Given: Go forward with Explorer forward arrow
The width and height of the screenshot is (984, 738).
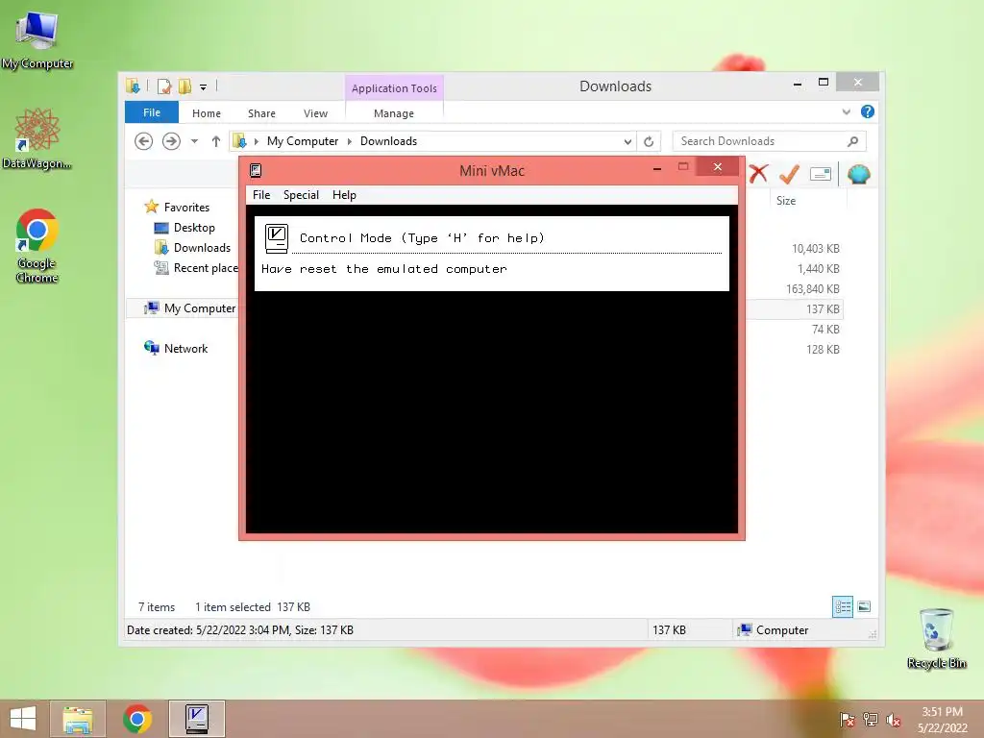Looking at the screenshot, I should click(171, 141).
